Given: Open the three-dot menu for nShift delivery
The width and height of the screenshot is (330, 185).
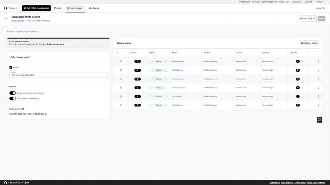Looking at the screenshot, I should (318, 105).
